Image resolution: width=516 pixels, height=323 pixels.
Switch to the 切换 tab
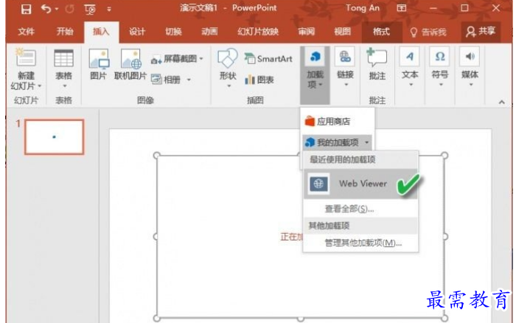pos(173,32)
